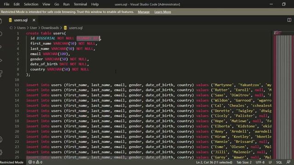Click VARCHAR(100) on the email line

click(x=55, y=54)
